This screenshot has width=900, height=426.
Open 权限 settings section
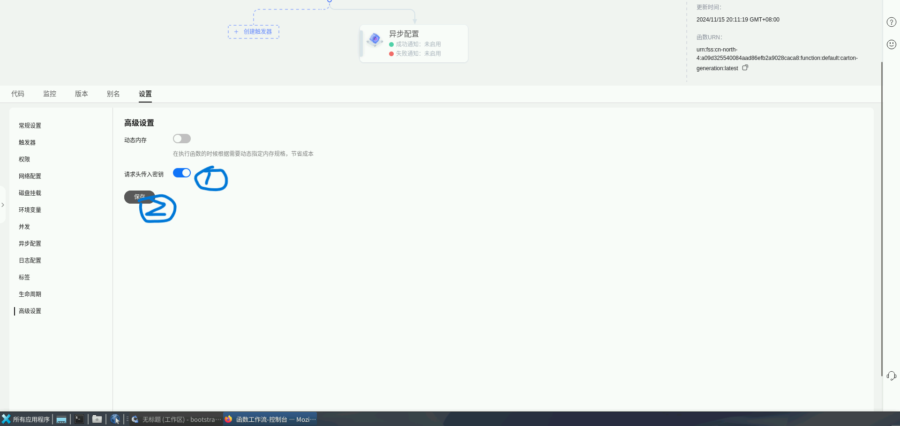[x=24, y=159]
